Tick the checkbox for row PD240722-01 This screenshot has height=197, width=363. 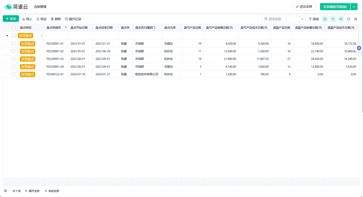(13, 74)
